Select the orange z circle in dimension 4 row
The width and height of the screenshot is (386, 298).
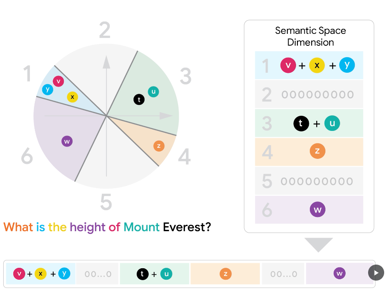[317, 152]
